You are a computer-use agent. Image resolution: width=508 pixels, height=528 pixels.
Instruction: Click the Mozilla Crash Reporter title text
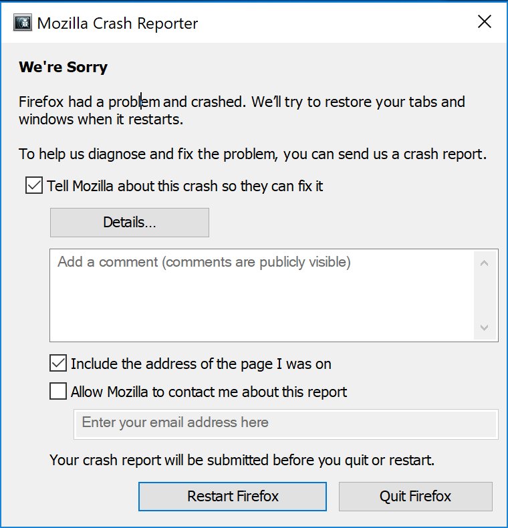tap(118, 23)
